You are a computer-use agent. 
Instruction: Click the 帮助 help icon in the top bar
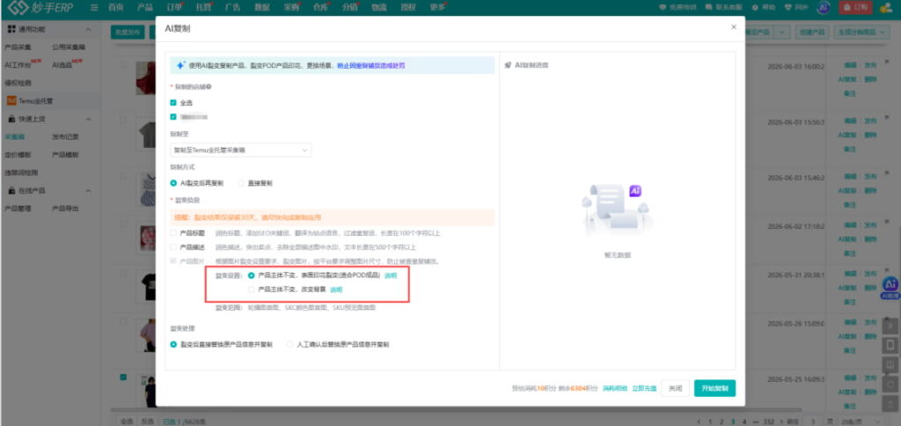756,7
